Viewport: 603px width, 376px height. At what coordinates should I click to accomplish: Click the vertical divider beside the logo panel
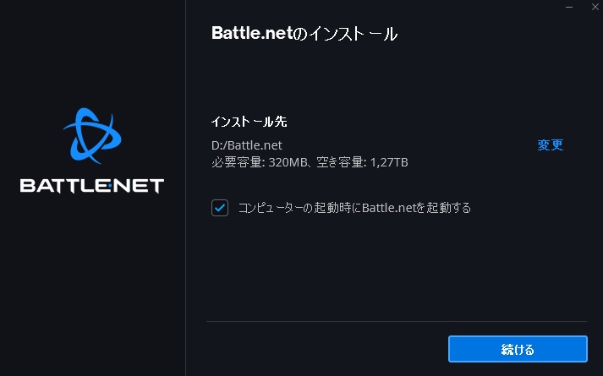point(185,253)
